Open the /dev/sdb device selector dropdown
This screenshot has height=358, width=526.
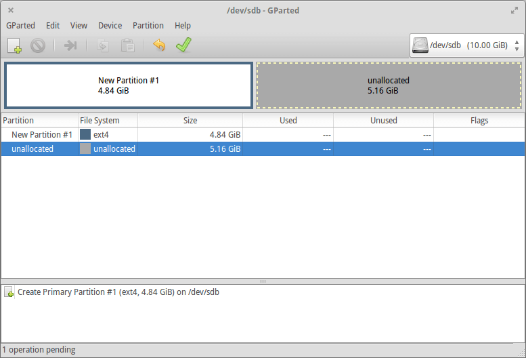click(466, 45)
